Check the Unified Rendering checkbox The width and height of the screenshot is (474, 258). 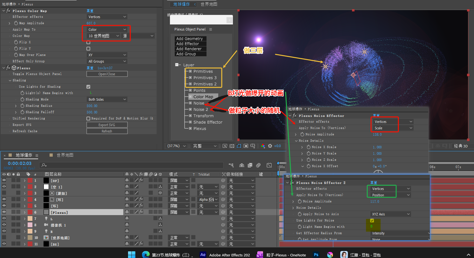click(88, 119)
